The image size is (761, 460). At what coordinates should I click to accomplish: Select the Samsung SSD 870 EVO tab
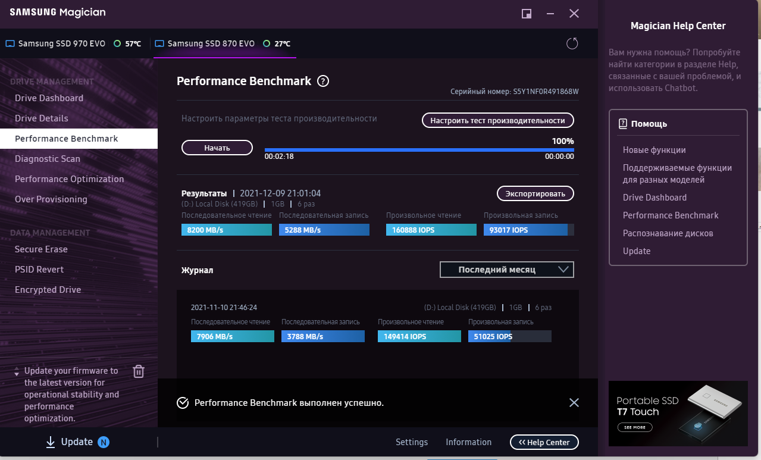click(224, 44)
